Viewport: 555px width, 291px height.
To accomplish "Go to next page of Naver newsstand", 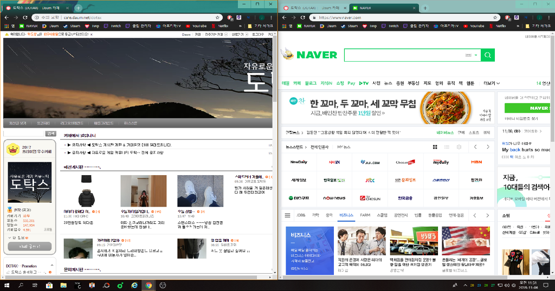I will coord(488,147).
